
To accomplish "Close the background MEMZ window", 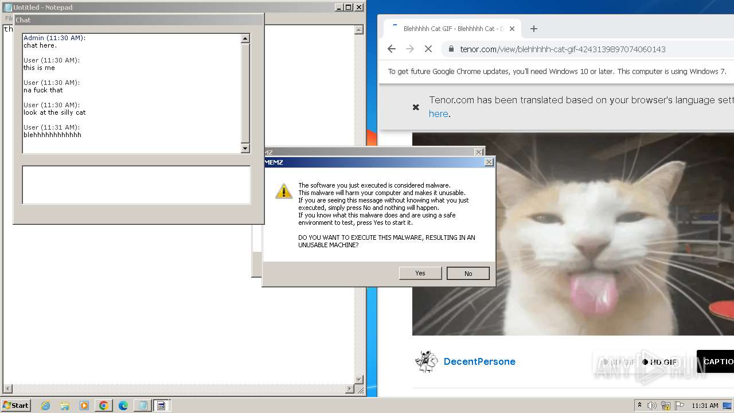I will click(479, 152).
